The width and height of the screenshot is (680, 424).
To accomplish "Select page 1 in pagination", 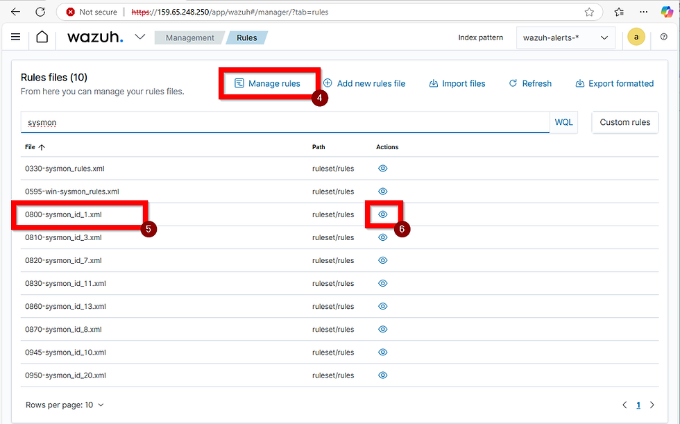I will (x=638, y=405).
